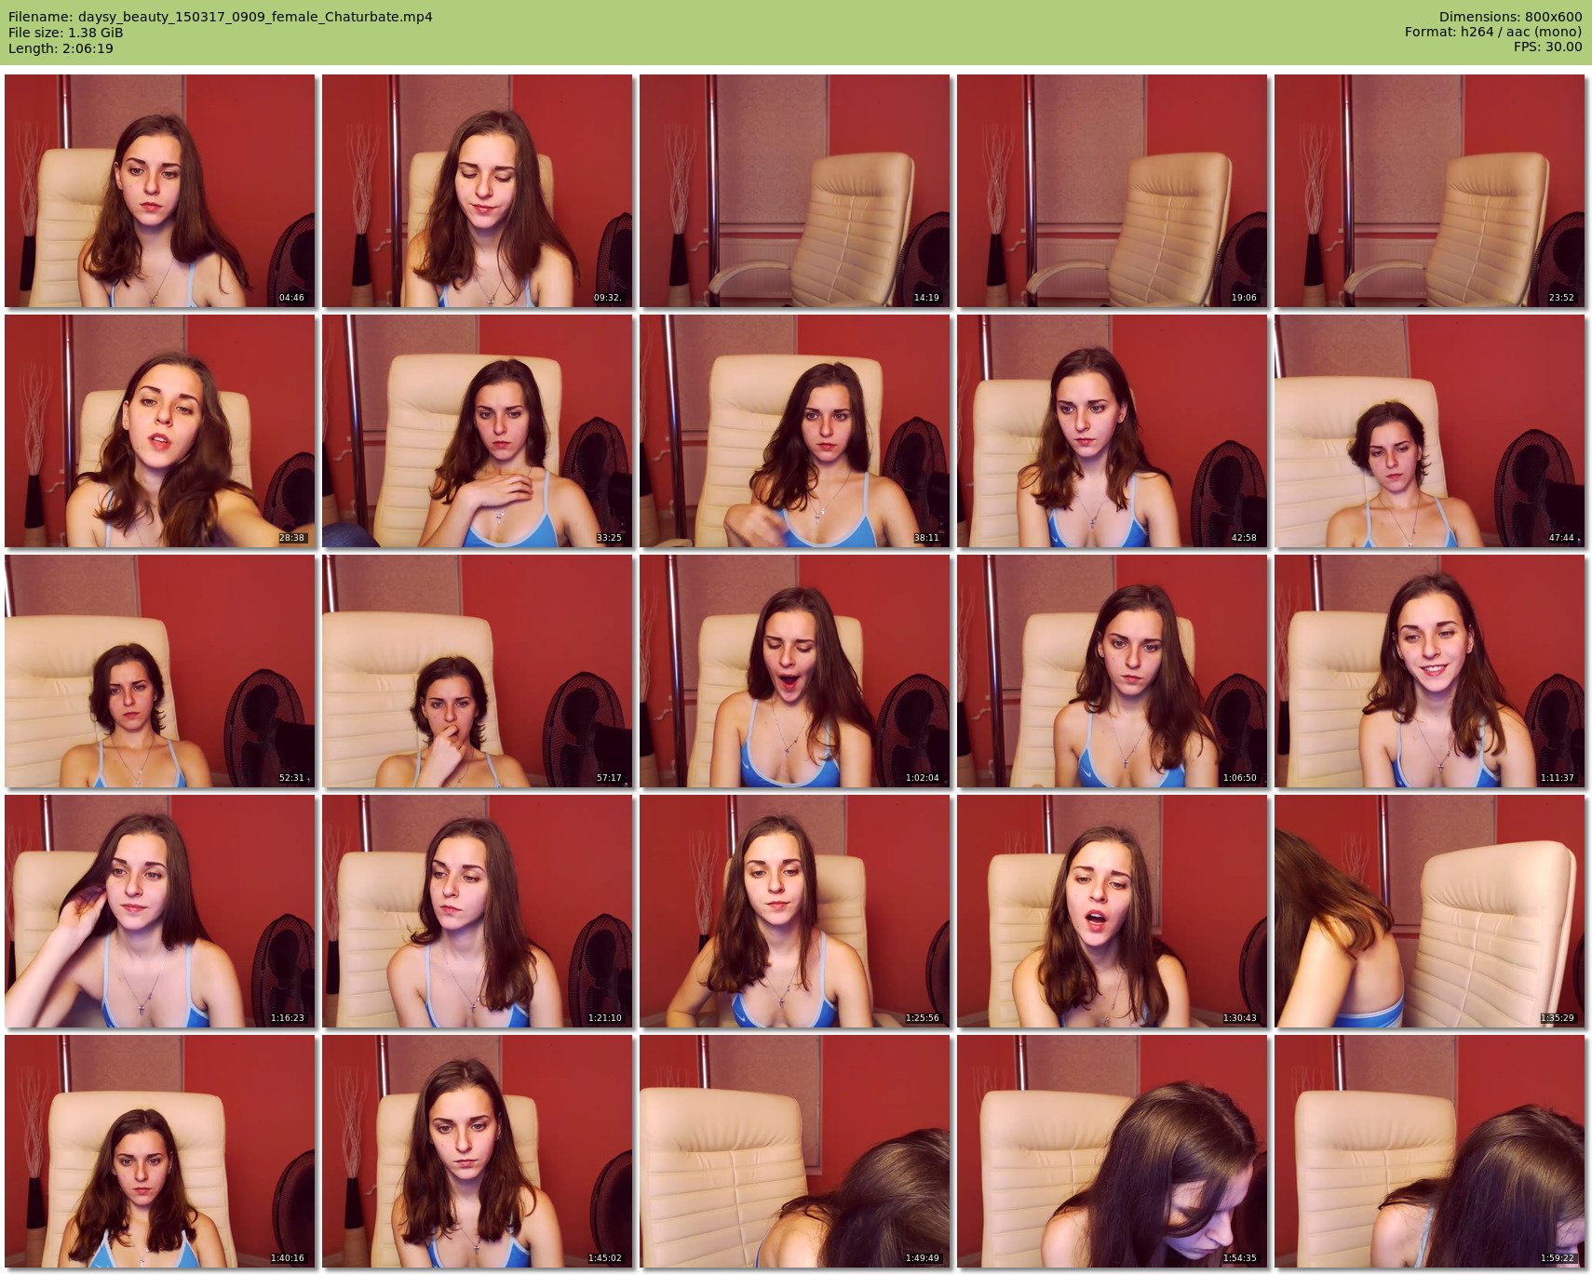1592x1275 pixels.
Task: Open the empty chair frame at 19:06
Action: [x=1112, y=191]
